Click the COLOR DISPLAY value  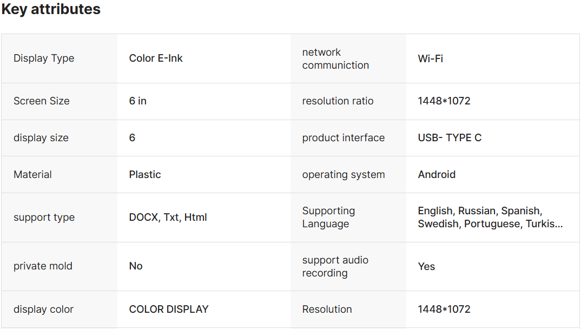(168, 309)
